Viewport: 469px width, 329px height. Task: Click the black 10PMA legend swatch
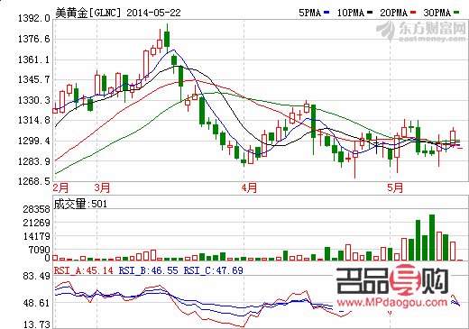370,13
